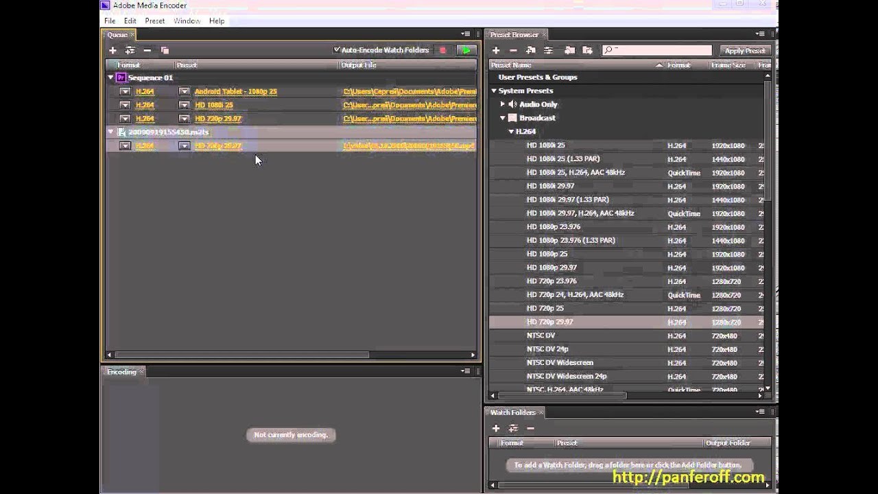Select the HD 1080p 29.97 preset
The image size is (878, 494).
tap(626, 268)
